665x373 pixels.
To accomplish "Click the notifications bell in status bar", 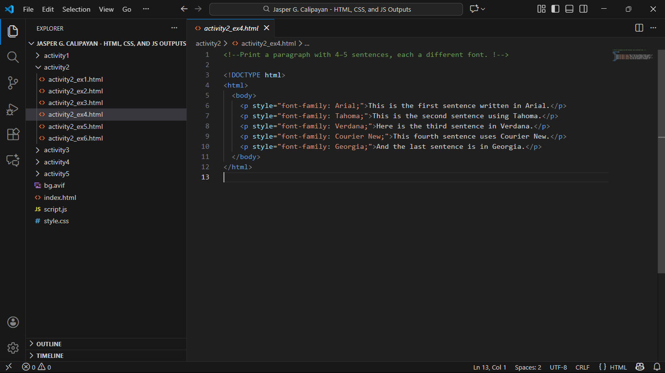I will [656, 367].
